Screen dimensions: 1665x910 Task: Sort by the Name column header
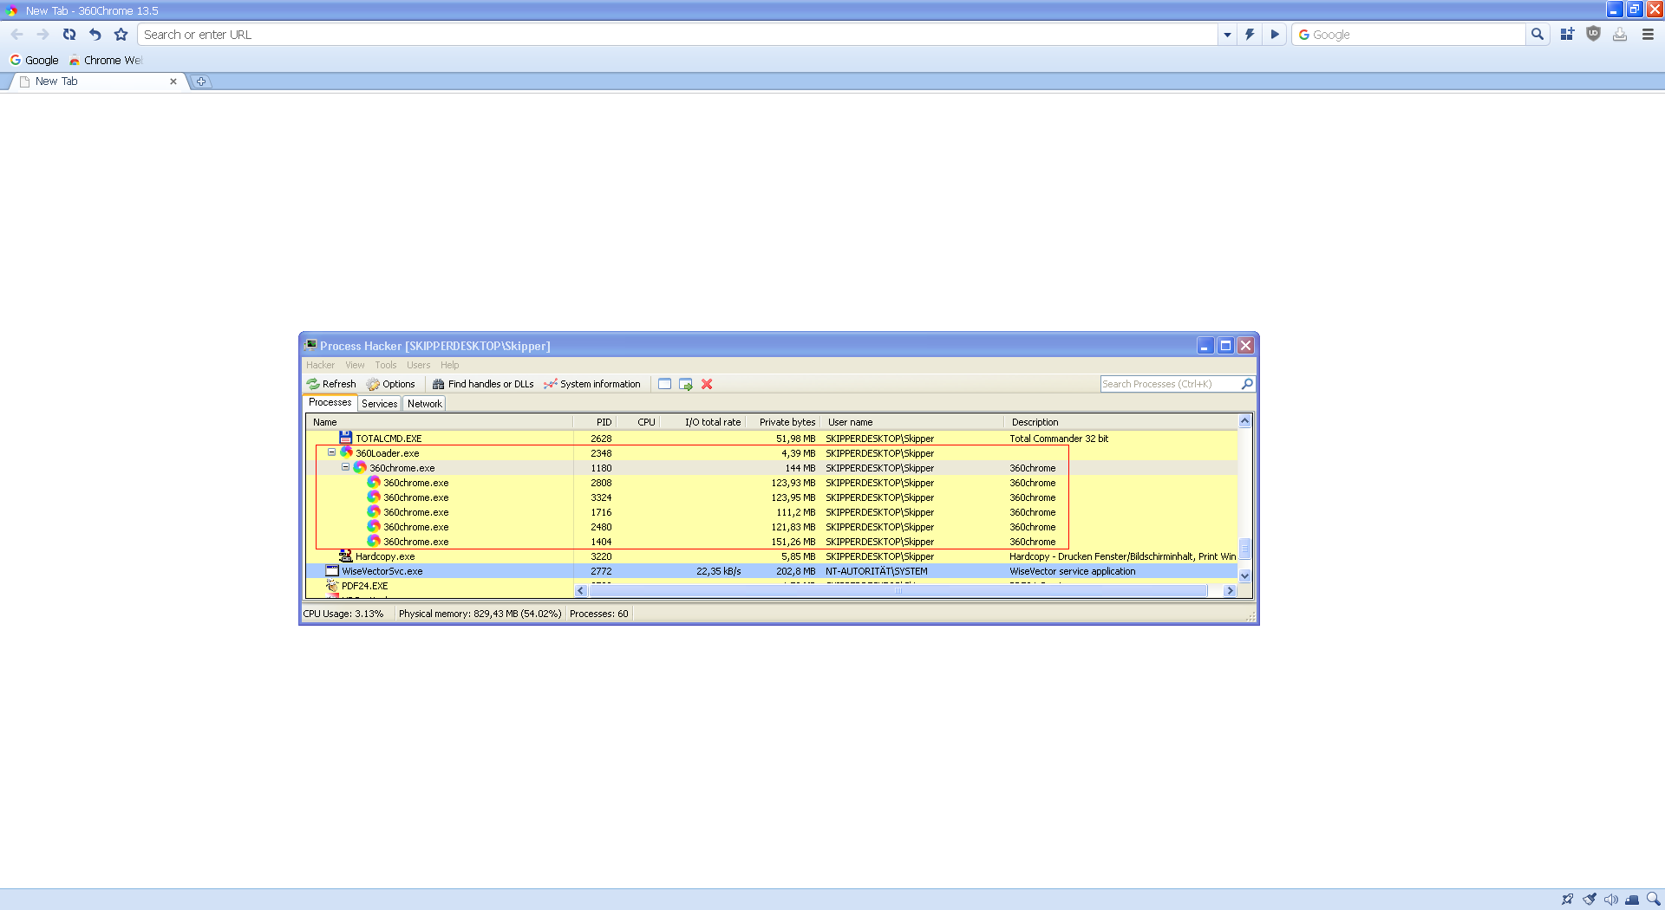[440, 422]
